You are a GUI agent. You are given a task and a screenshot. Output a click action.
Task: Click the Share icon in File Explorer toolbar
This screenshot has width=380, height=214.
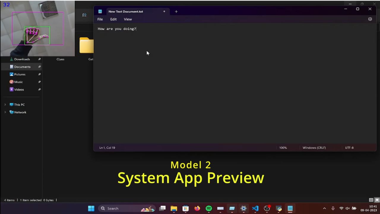(84, 15)
